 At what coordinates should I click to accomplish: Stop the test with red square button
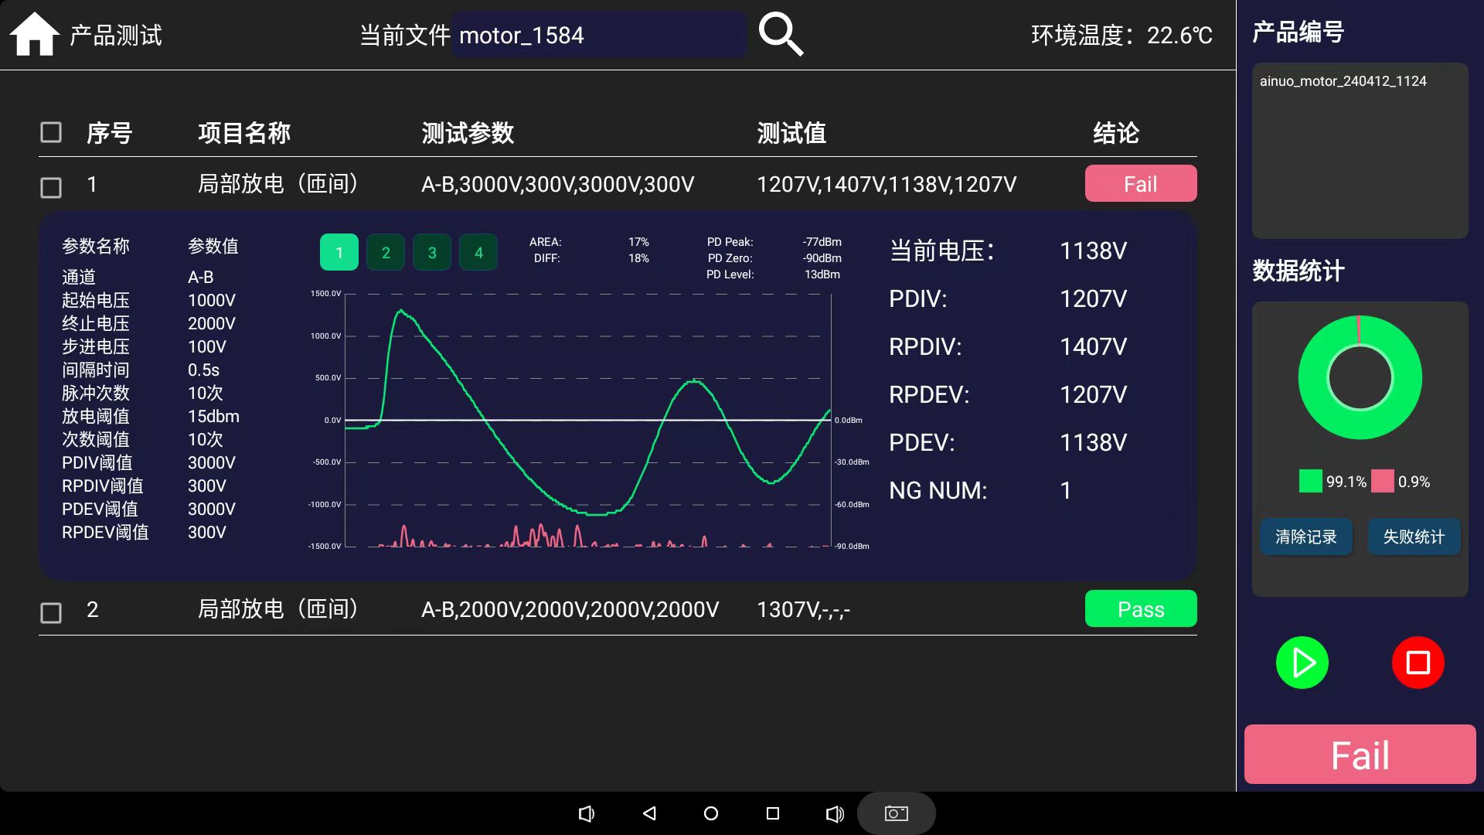(x=1417, y=663)
